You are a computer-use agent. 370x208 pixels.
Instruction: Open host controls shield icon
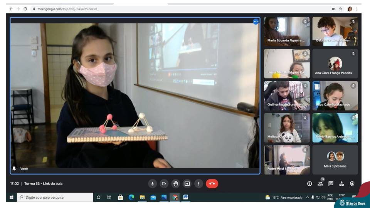coord(352,184)
